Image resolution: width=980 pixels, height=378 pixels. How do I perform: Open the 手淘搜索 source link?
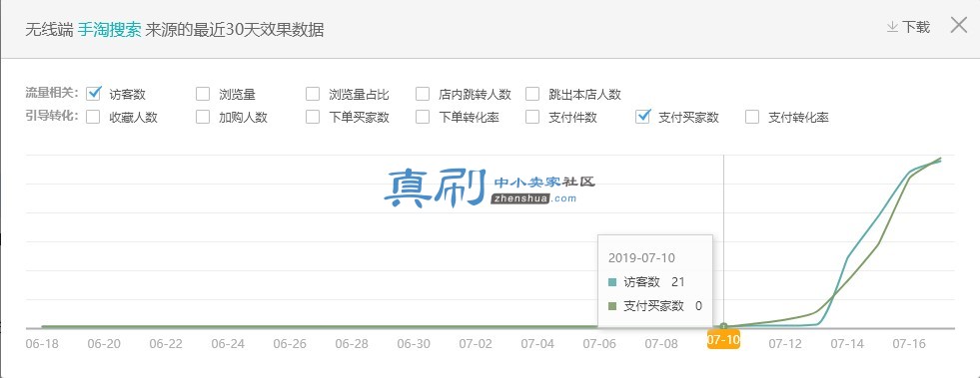(x=109, y=30)
